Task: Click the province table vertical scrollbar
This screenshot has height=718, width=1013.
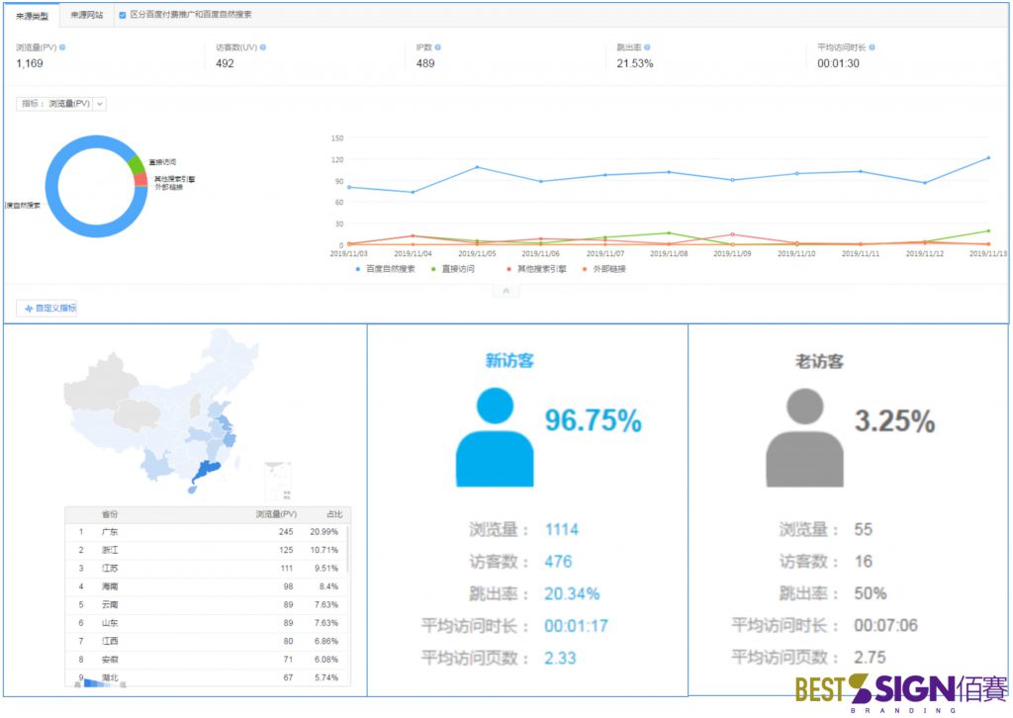Action: click(347, 550)
